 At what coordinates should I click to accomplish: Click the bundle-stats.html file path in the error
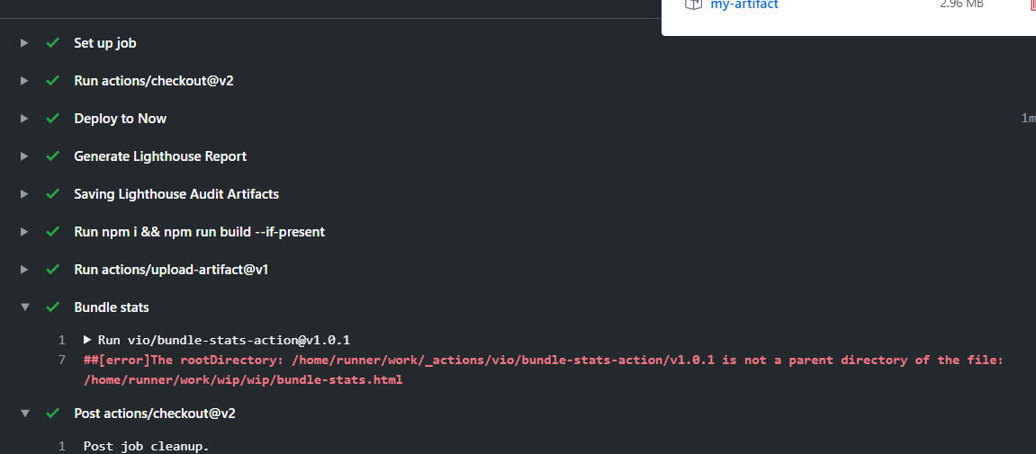point(243,381)
